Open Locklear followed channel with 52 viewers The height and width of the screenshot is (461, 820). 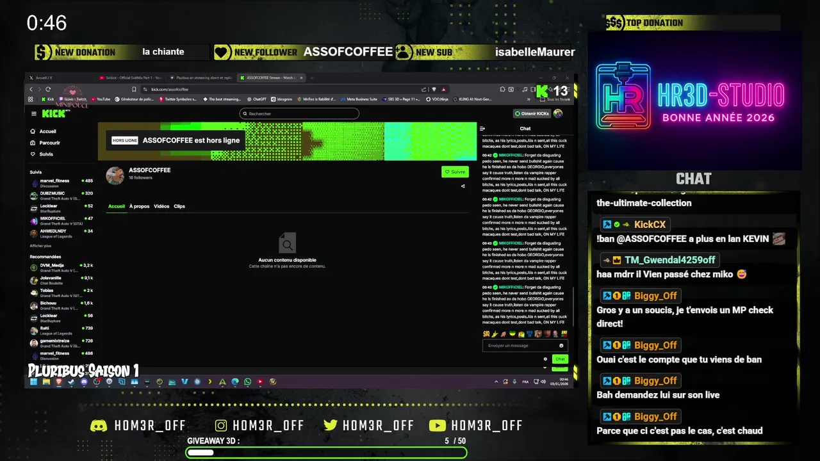pos(61,208)
